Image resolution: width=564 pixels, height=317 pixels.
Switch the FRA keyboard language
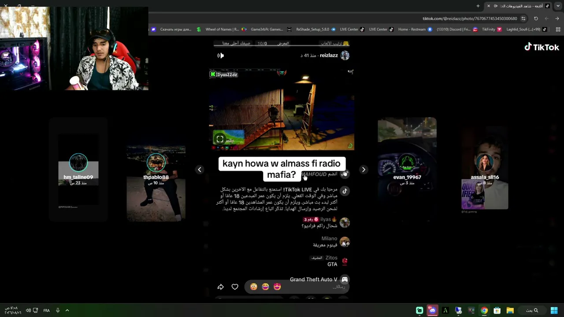[46, 310]
